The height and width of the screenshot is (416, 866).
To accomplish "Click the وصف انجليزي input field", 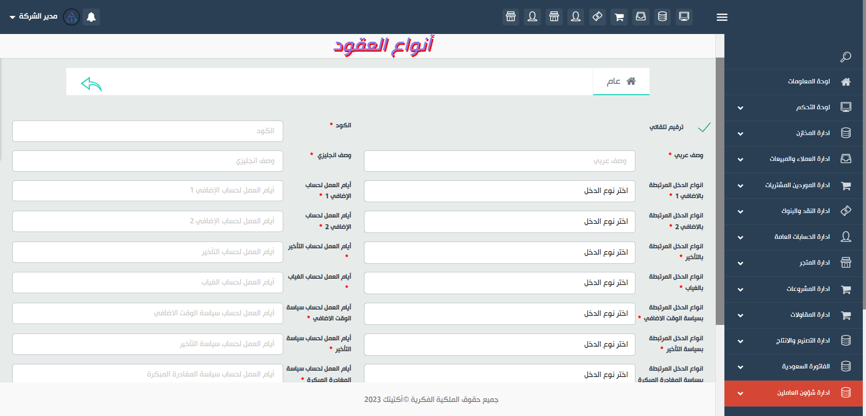I will pos(148,161).
